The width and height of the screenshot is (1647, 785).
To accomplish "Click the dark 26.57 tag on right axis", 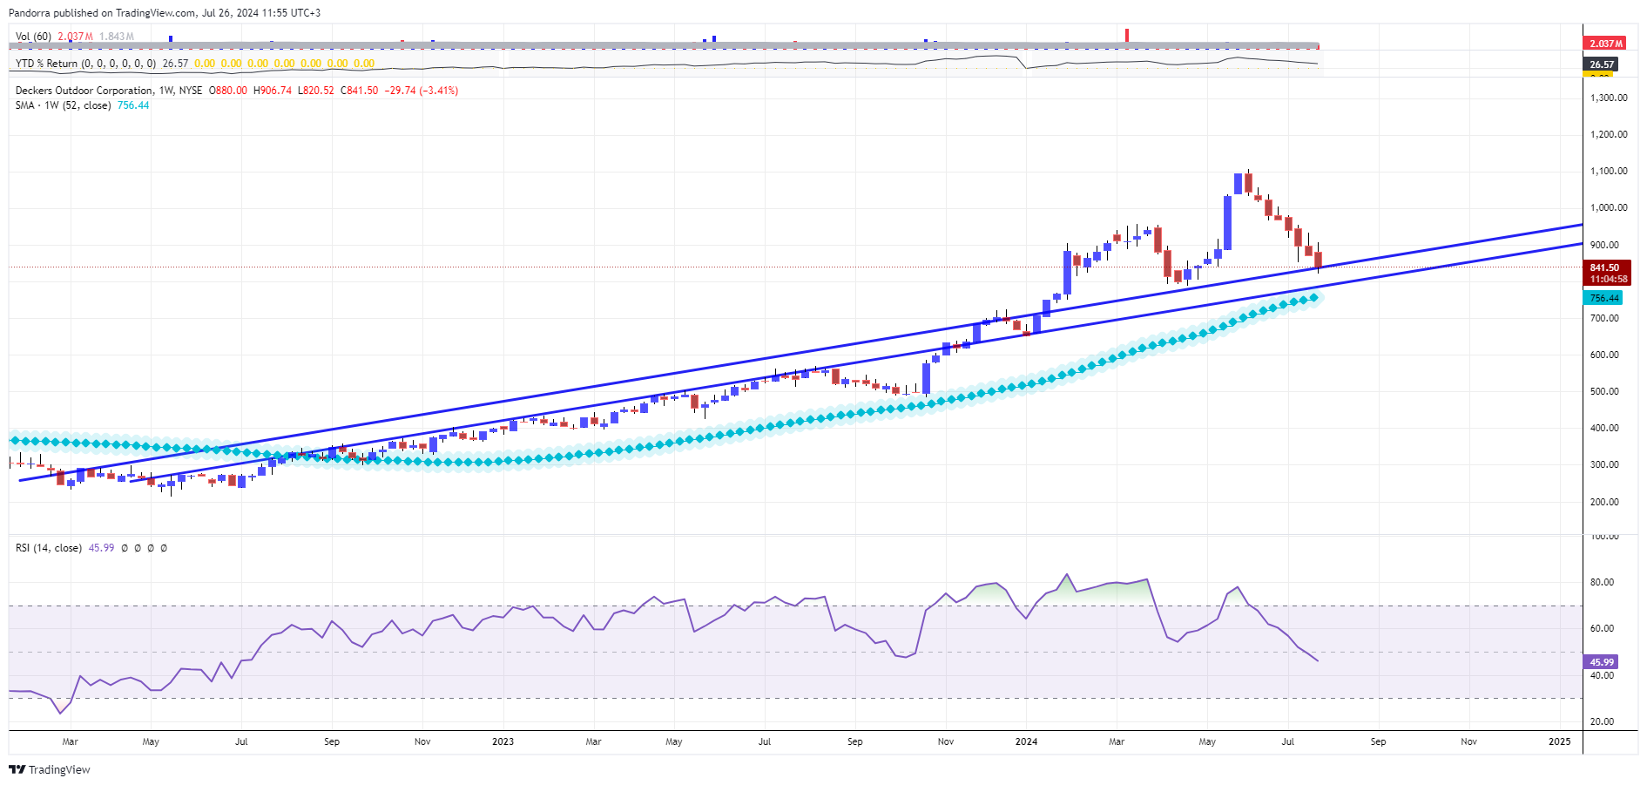I will click(x=1601, y=64).
